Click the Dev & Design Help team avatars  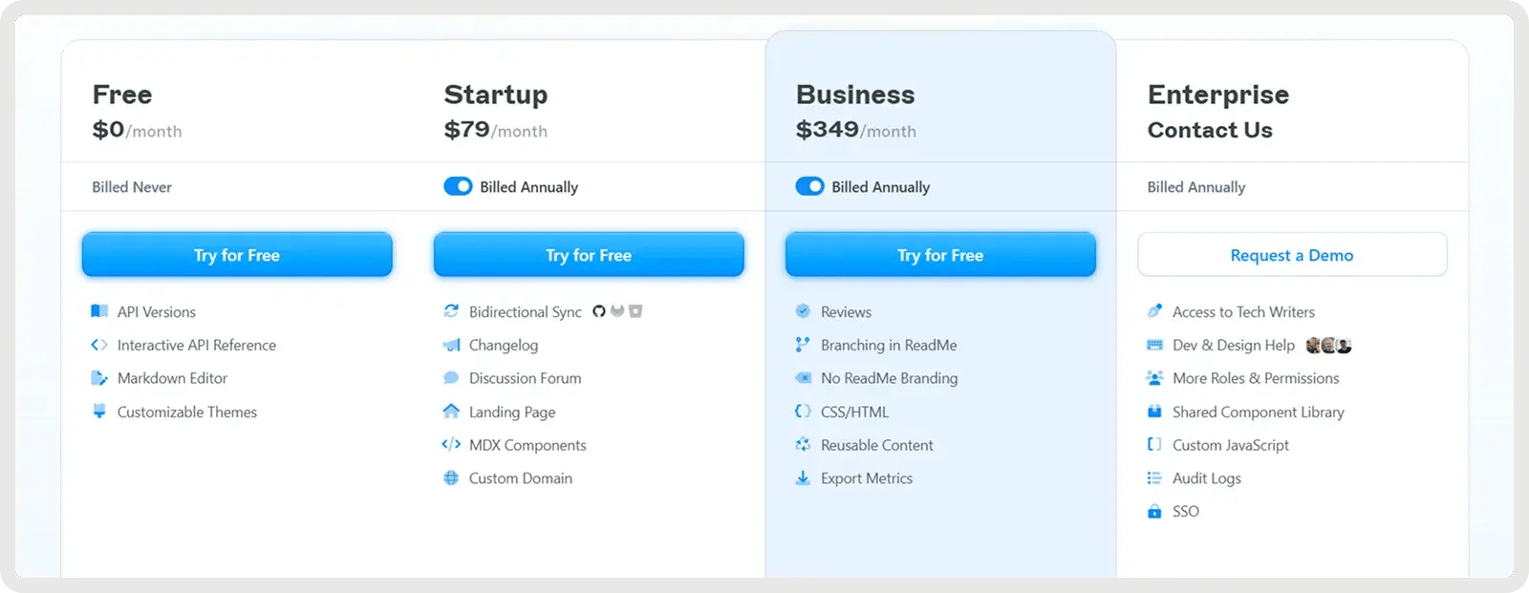coord(1328,346)
